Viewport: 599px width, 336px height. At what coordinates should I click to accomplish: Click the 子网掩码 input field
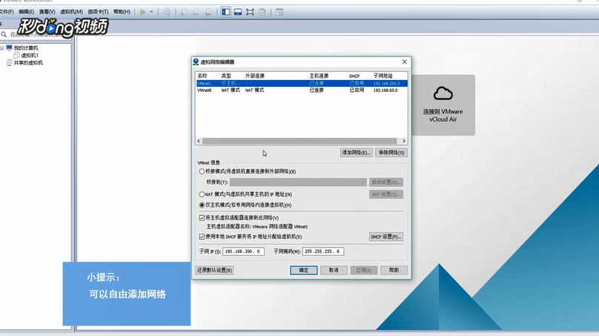point(323,251)
